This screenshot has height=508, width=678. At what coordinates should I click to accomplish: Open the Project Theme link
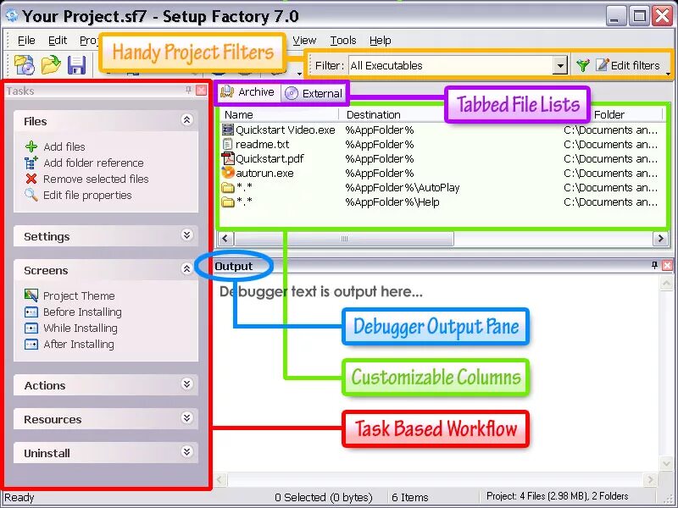coord(79,295)
